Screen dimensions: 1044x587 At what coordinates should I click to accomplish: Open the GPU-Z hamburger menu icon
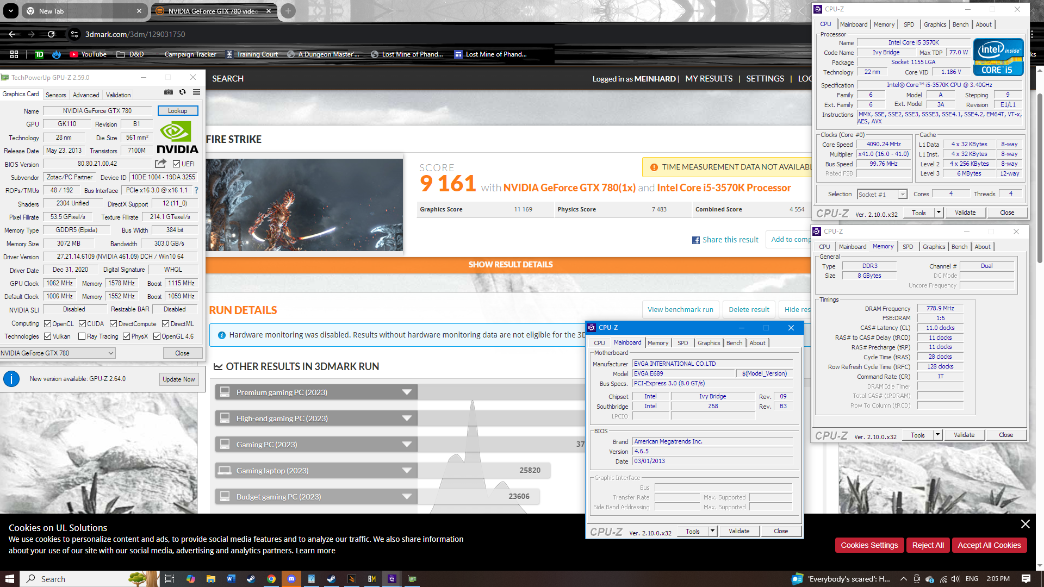(197, 92)
